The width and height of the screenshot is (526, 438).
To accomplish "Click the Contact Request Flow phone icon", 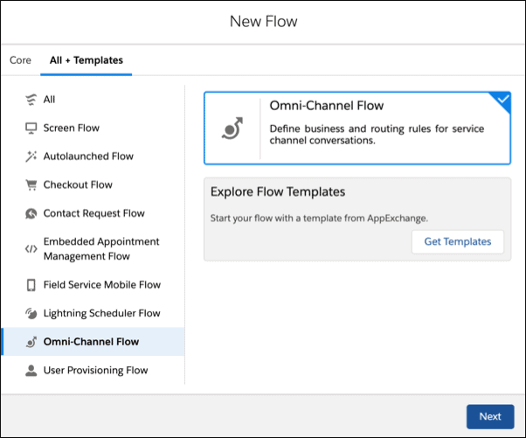I will click(x=31, y=213).
